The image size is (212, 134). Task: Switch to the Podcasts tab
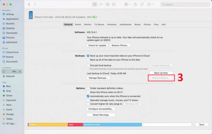click(112, 24)
